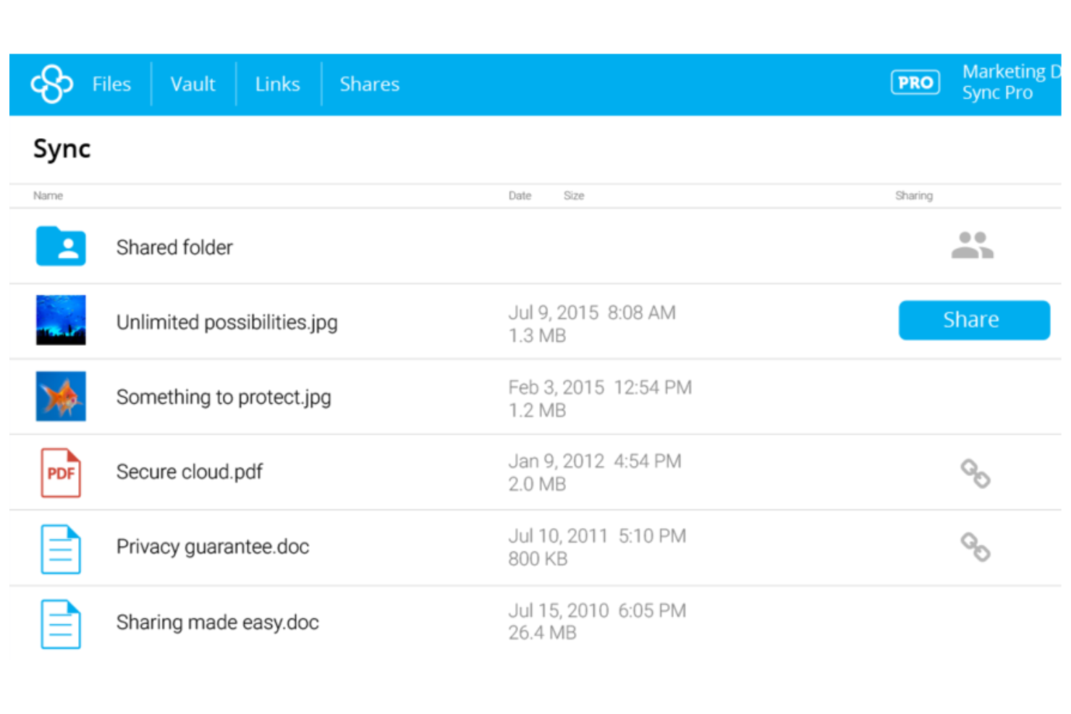Select the document icon for Privacy guarantee.doc

61,548
